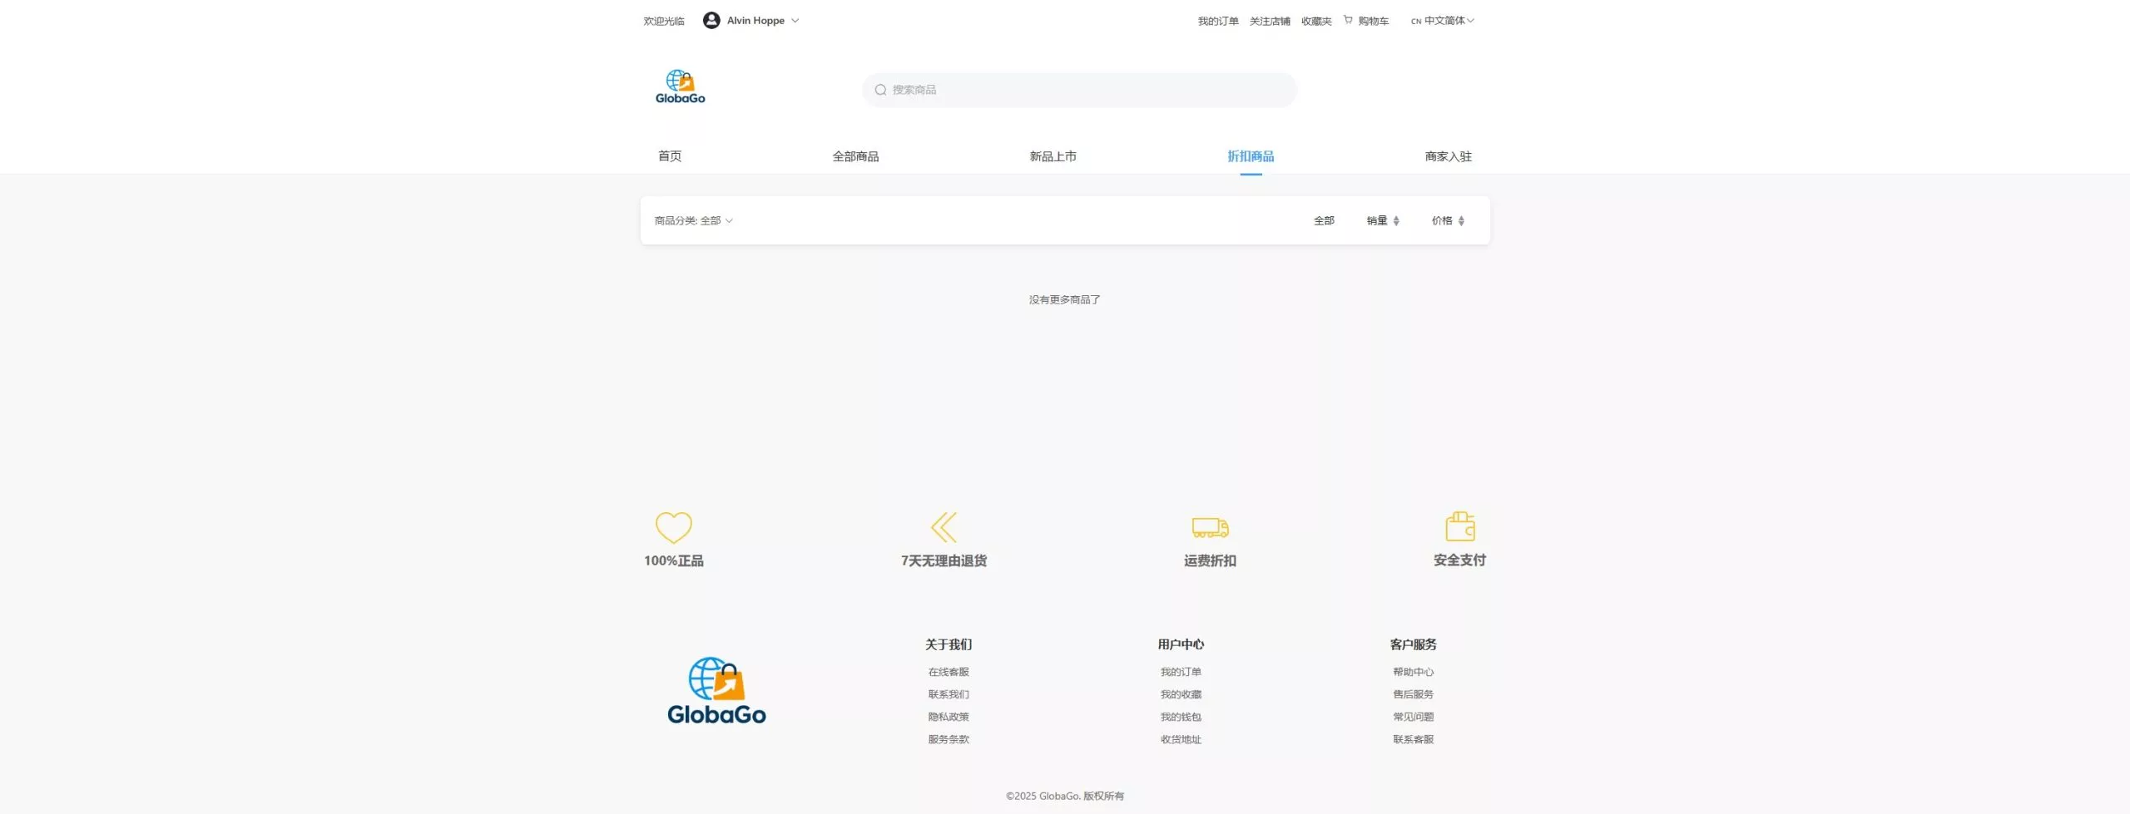Open the 中文简体 language dropdown
This screenshot has height=814, width=2130.
click(1444, 21)
